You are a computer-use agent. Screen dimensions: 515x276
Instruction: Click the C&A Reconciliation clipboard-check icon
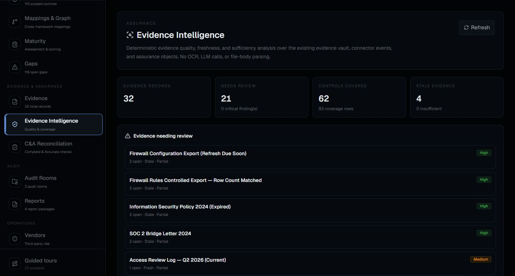15,147
